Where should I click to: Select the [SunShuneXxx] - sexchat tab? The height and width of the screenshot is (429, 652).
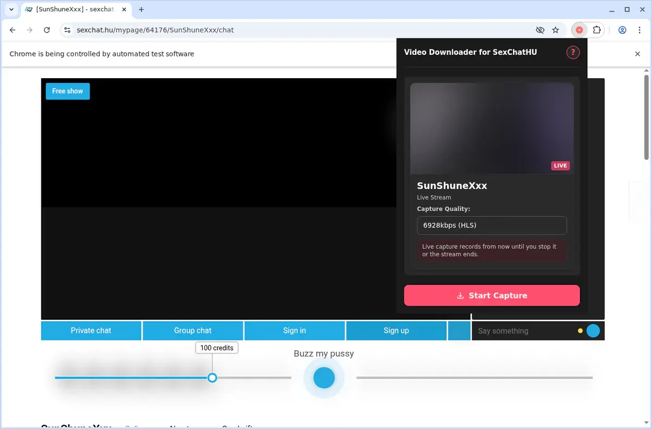(76, 10)
